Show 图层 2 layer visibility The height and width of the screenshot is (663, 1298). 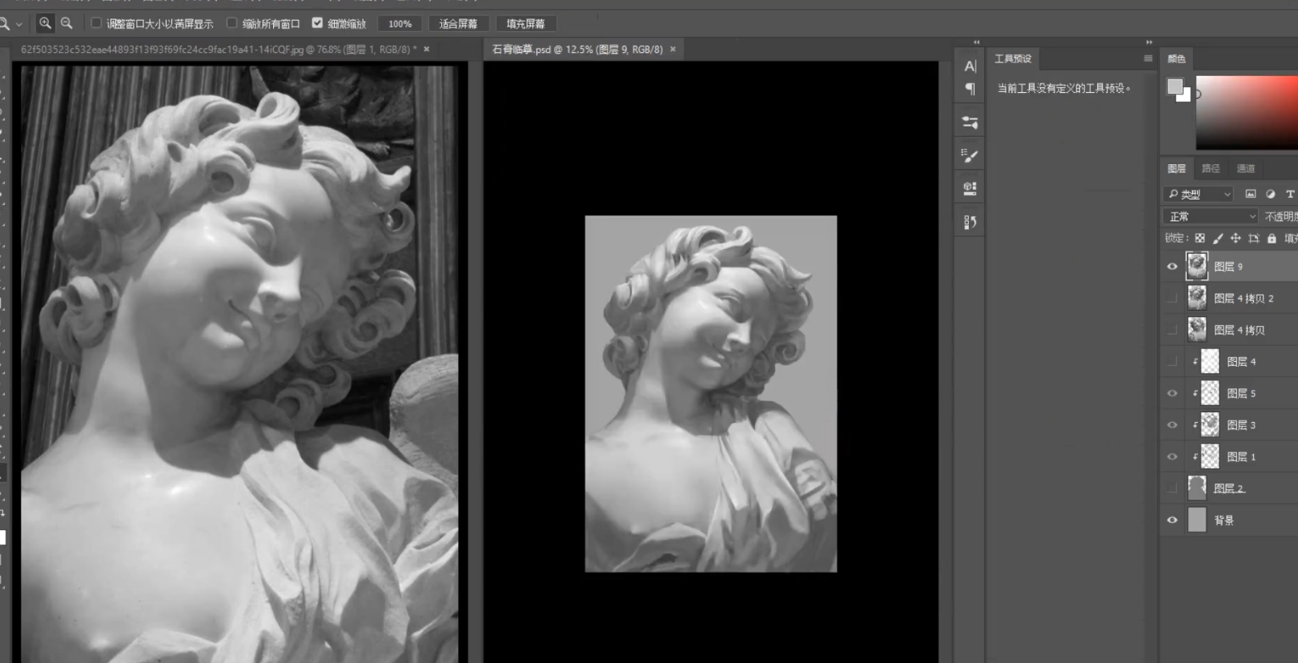tap(1172, 488)
